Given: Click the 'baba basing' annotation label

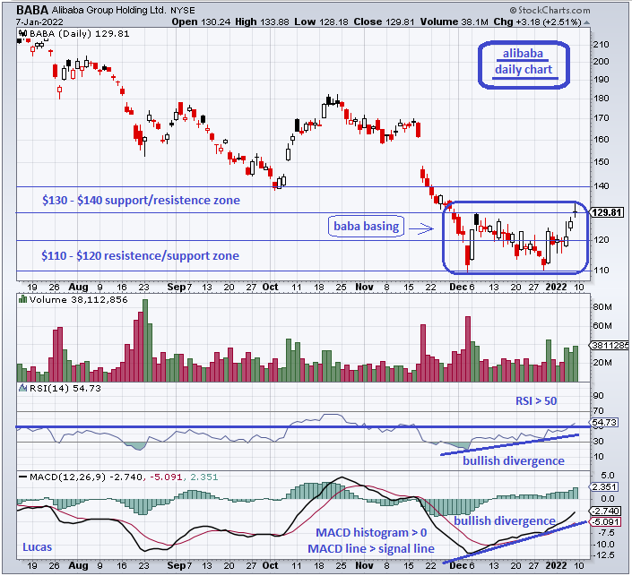Looking at the screenshot, I should (366, 226).
